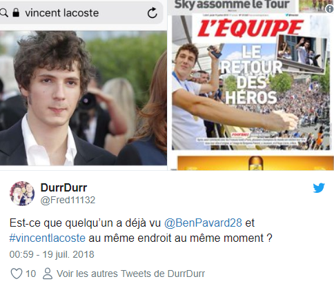
Task: Open DurrDurr's profile avatar
Action: pyautogui.click(x=22, y=194)
